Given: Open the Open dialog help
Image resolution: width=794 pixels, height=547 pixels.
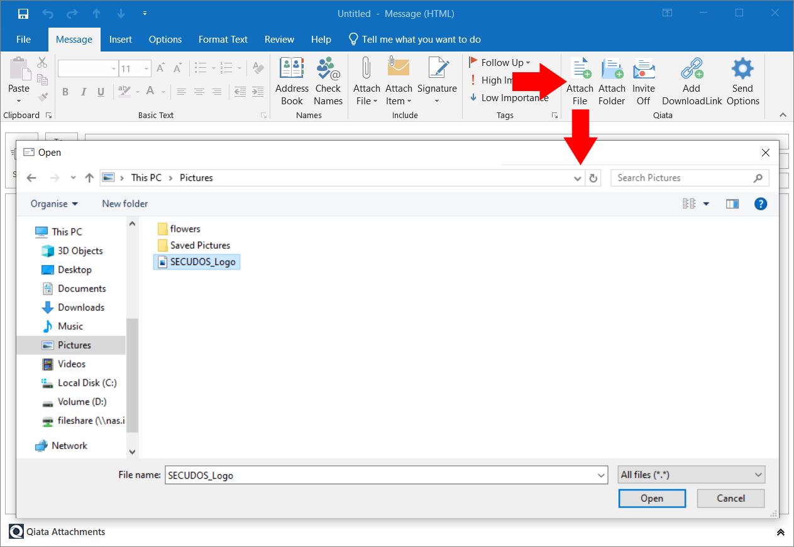Looking at the screenshot, I should click(x=761, y=203).
